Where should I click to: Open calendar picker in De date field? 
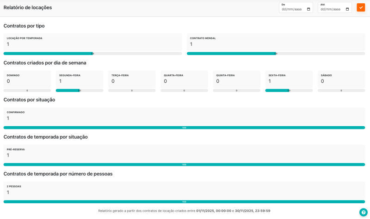pos(308,9)
